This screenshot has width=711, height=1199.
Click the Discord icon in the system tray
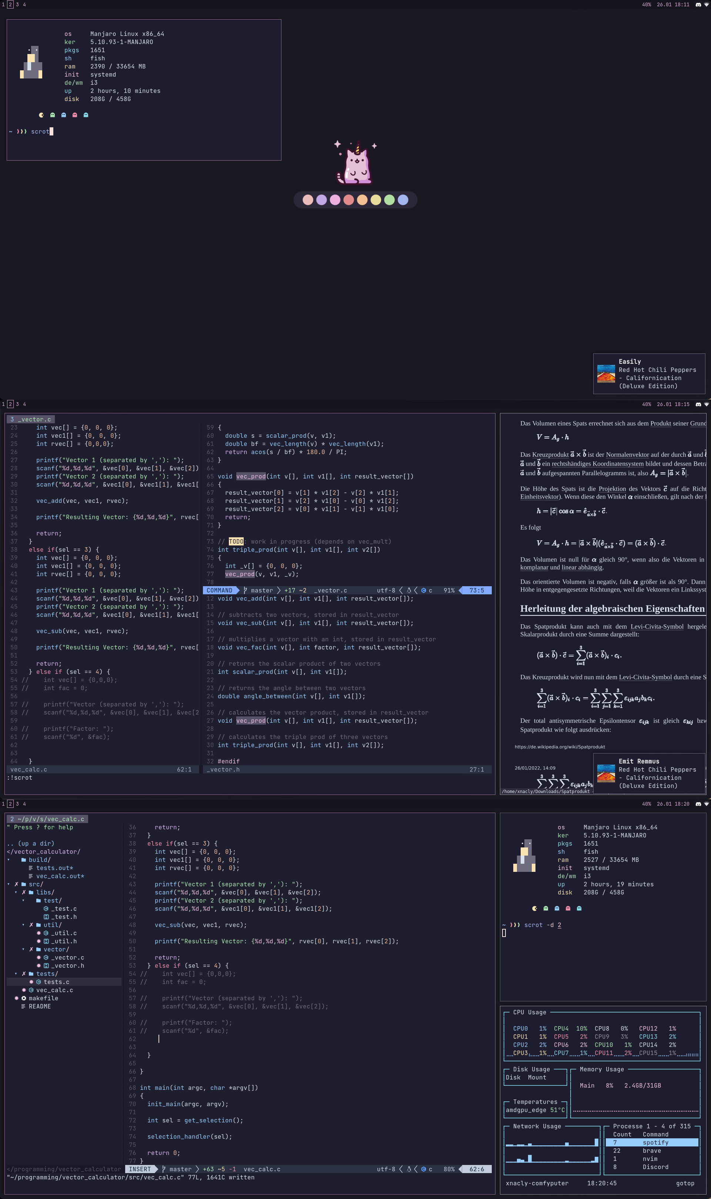tap(698, 5)
